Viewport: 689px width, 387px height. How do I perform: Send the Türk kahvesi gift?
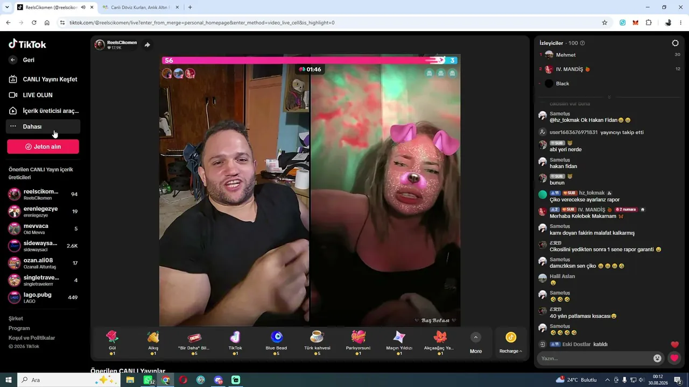pyautogui.click(x=317, y=342)
